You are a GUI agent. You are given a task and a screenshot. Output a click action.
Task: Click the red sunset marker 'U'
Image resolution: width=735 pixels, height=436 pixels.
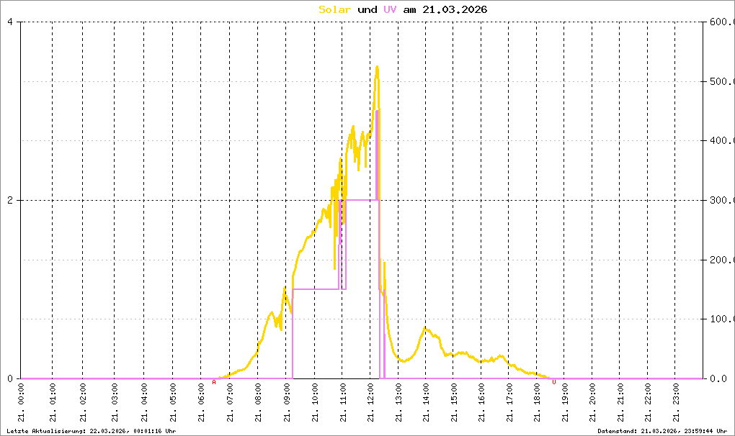click(553, 382)
